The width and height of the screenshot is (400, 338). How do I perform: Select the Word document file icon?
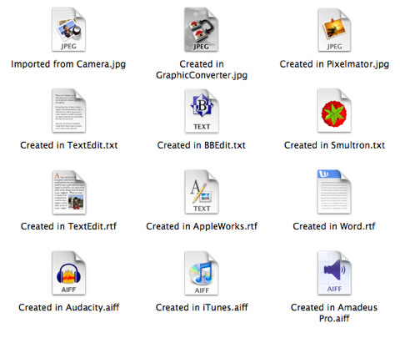334,192
